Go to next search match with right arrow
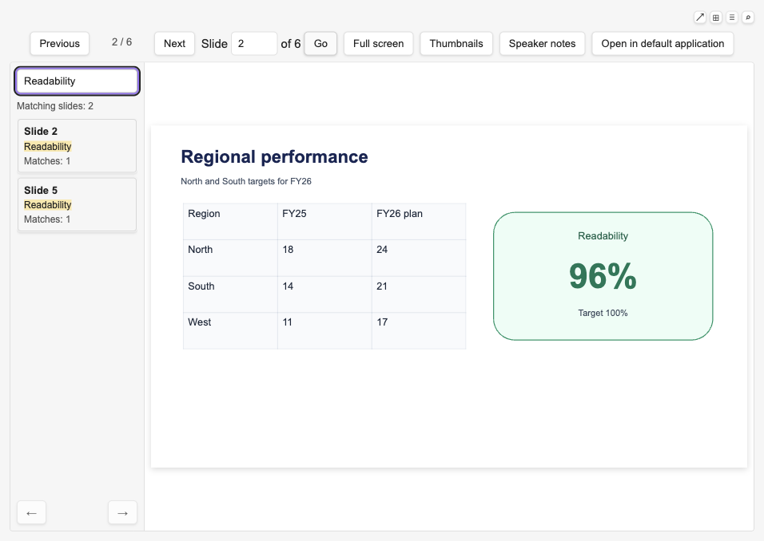 [122, 513]
